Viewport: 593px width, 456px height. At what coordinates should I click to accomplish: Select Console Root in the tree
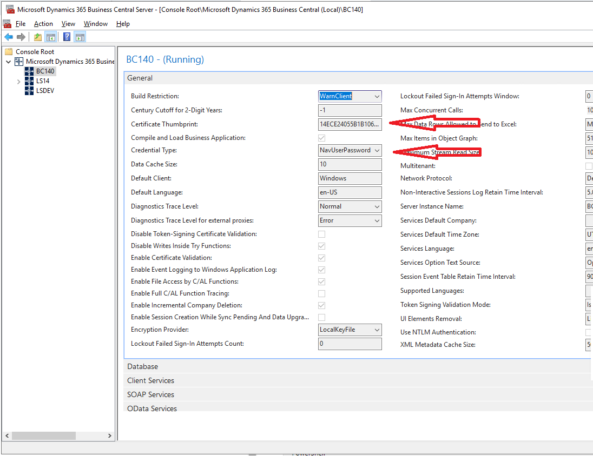coord(35,52)
